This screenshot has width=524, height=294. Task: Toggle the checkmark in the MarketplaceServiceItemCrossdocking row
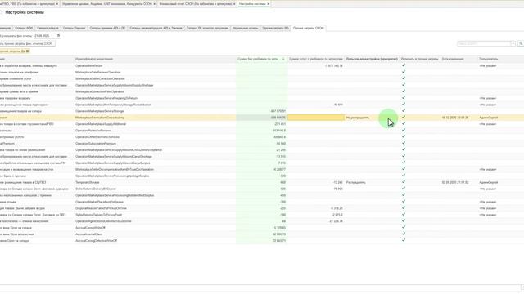(x=404, y=118)
